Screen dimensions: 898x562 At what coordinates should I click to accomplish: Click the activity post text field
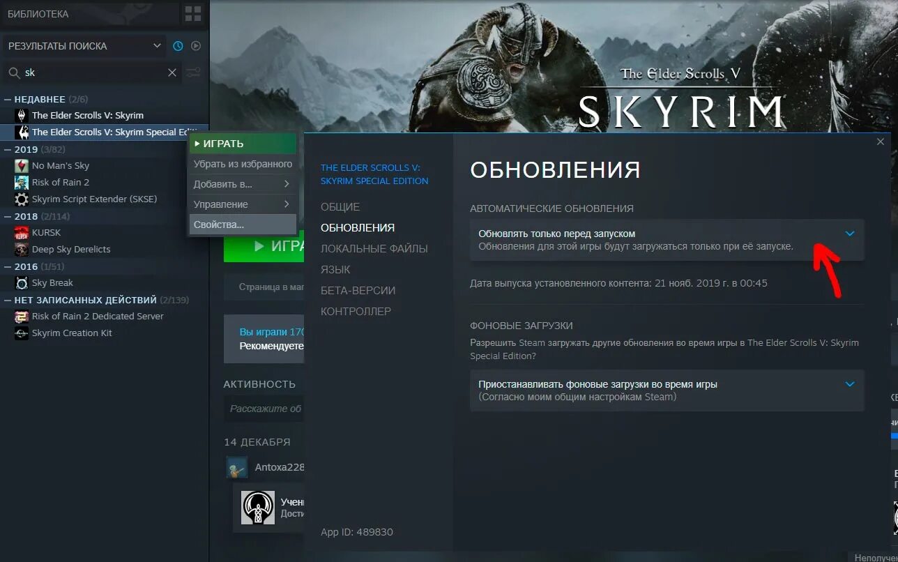(264, 409)
